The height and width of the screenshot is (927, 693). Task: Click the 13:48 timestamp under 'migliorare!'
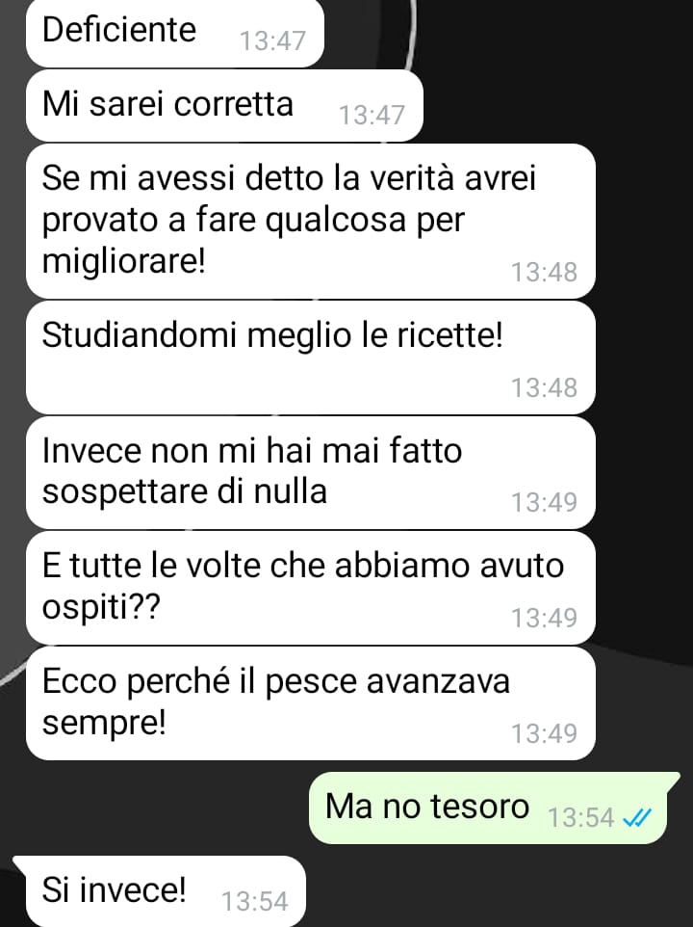click(544, 272)
